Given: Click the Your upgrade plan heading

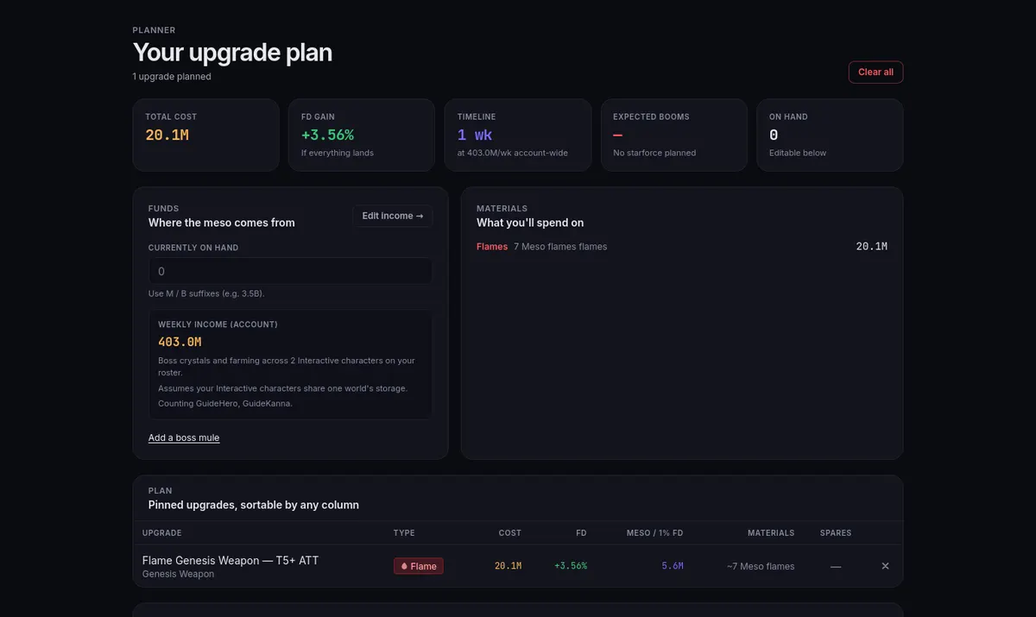Looking at the screenshot, I should coord(232,52).
